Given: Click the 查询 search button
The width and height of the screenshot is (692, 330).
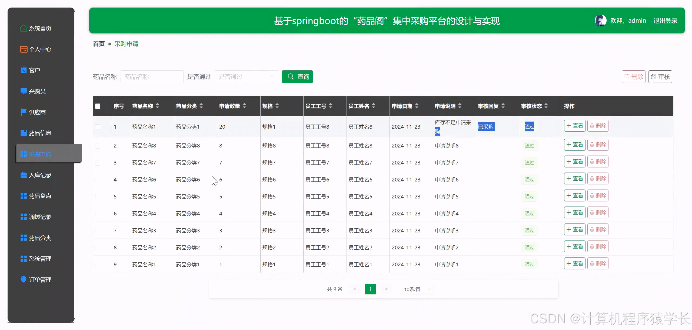Looking at the screenshot, I should click(297, 77).
